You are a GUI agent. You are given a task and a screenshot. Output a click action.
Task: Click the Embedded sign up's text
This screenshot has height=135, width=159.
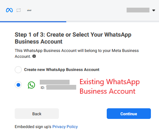pos(33,127)
